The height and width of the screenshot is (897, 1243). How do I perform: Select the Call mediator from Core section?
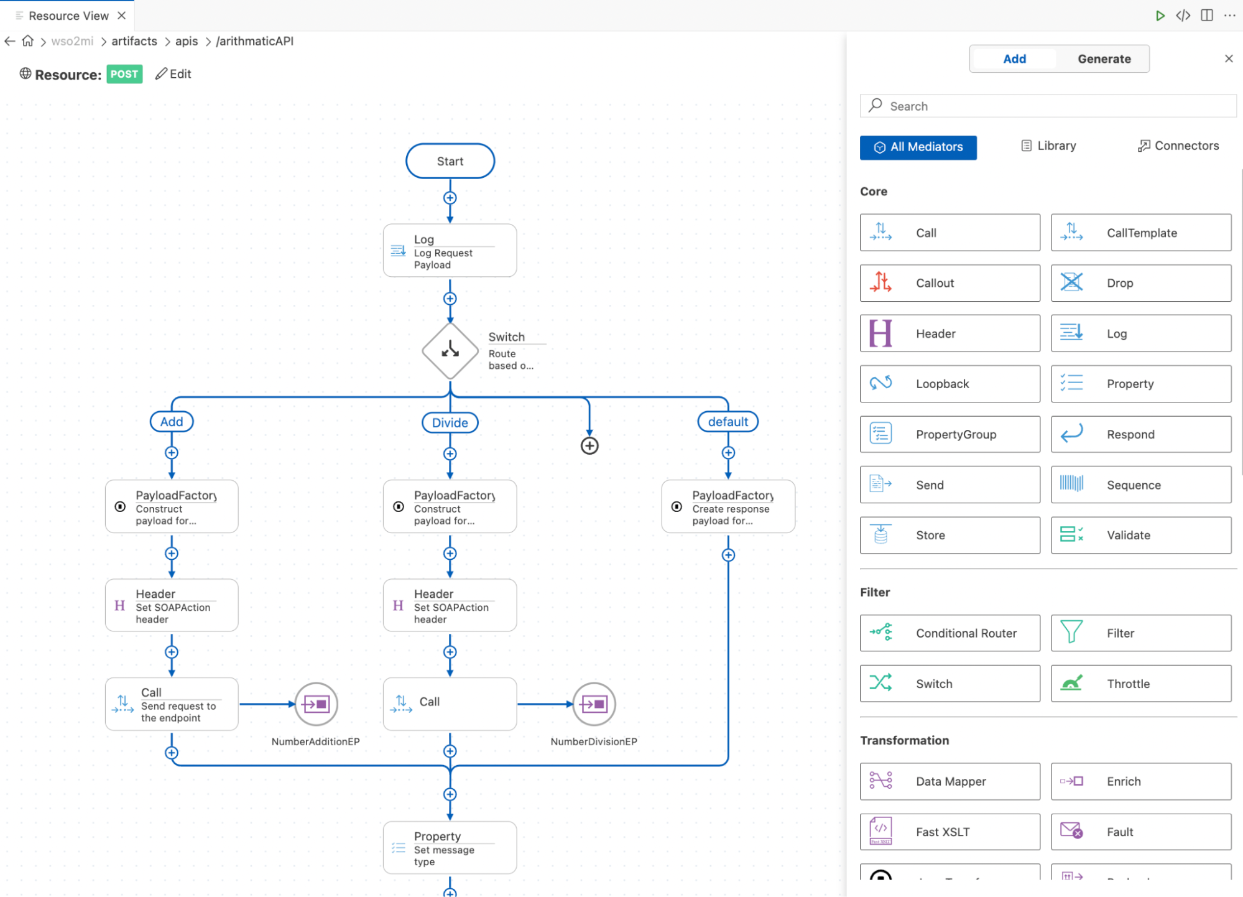(949, 232)
